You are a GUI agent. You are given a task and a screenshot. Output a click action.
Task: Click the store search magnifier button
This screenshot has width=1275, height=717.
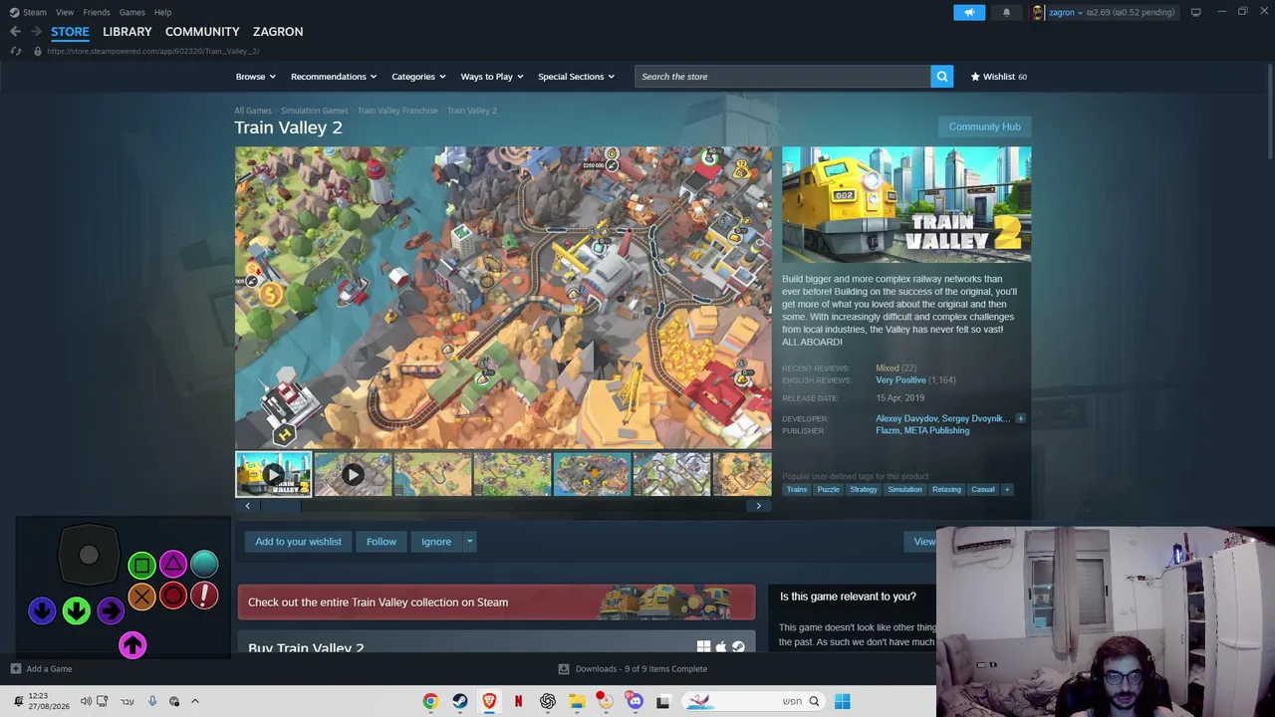(941, 77)
